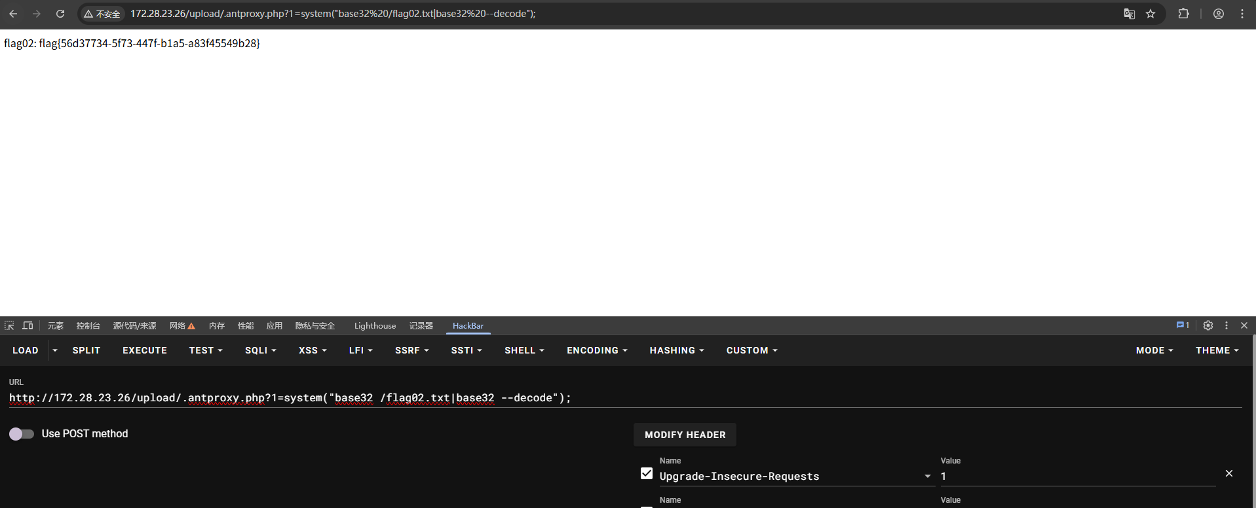This screenshot has width=1256, height=508.
Task: Go back to previous page
Action: click(13, 14)
